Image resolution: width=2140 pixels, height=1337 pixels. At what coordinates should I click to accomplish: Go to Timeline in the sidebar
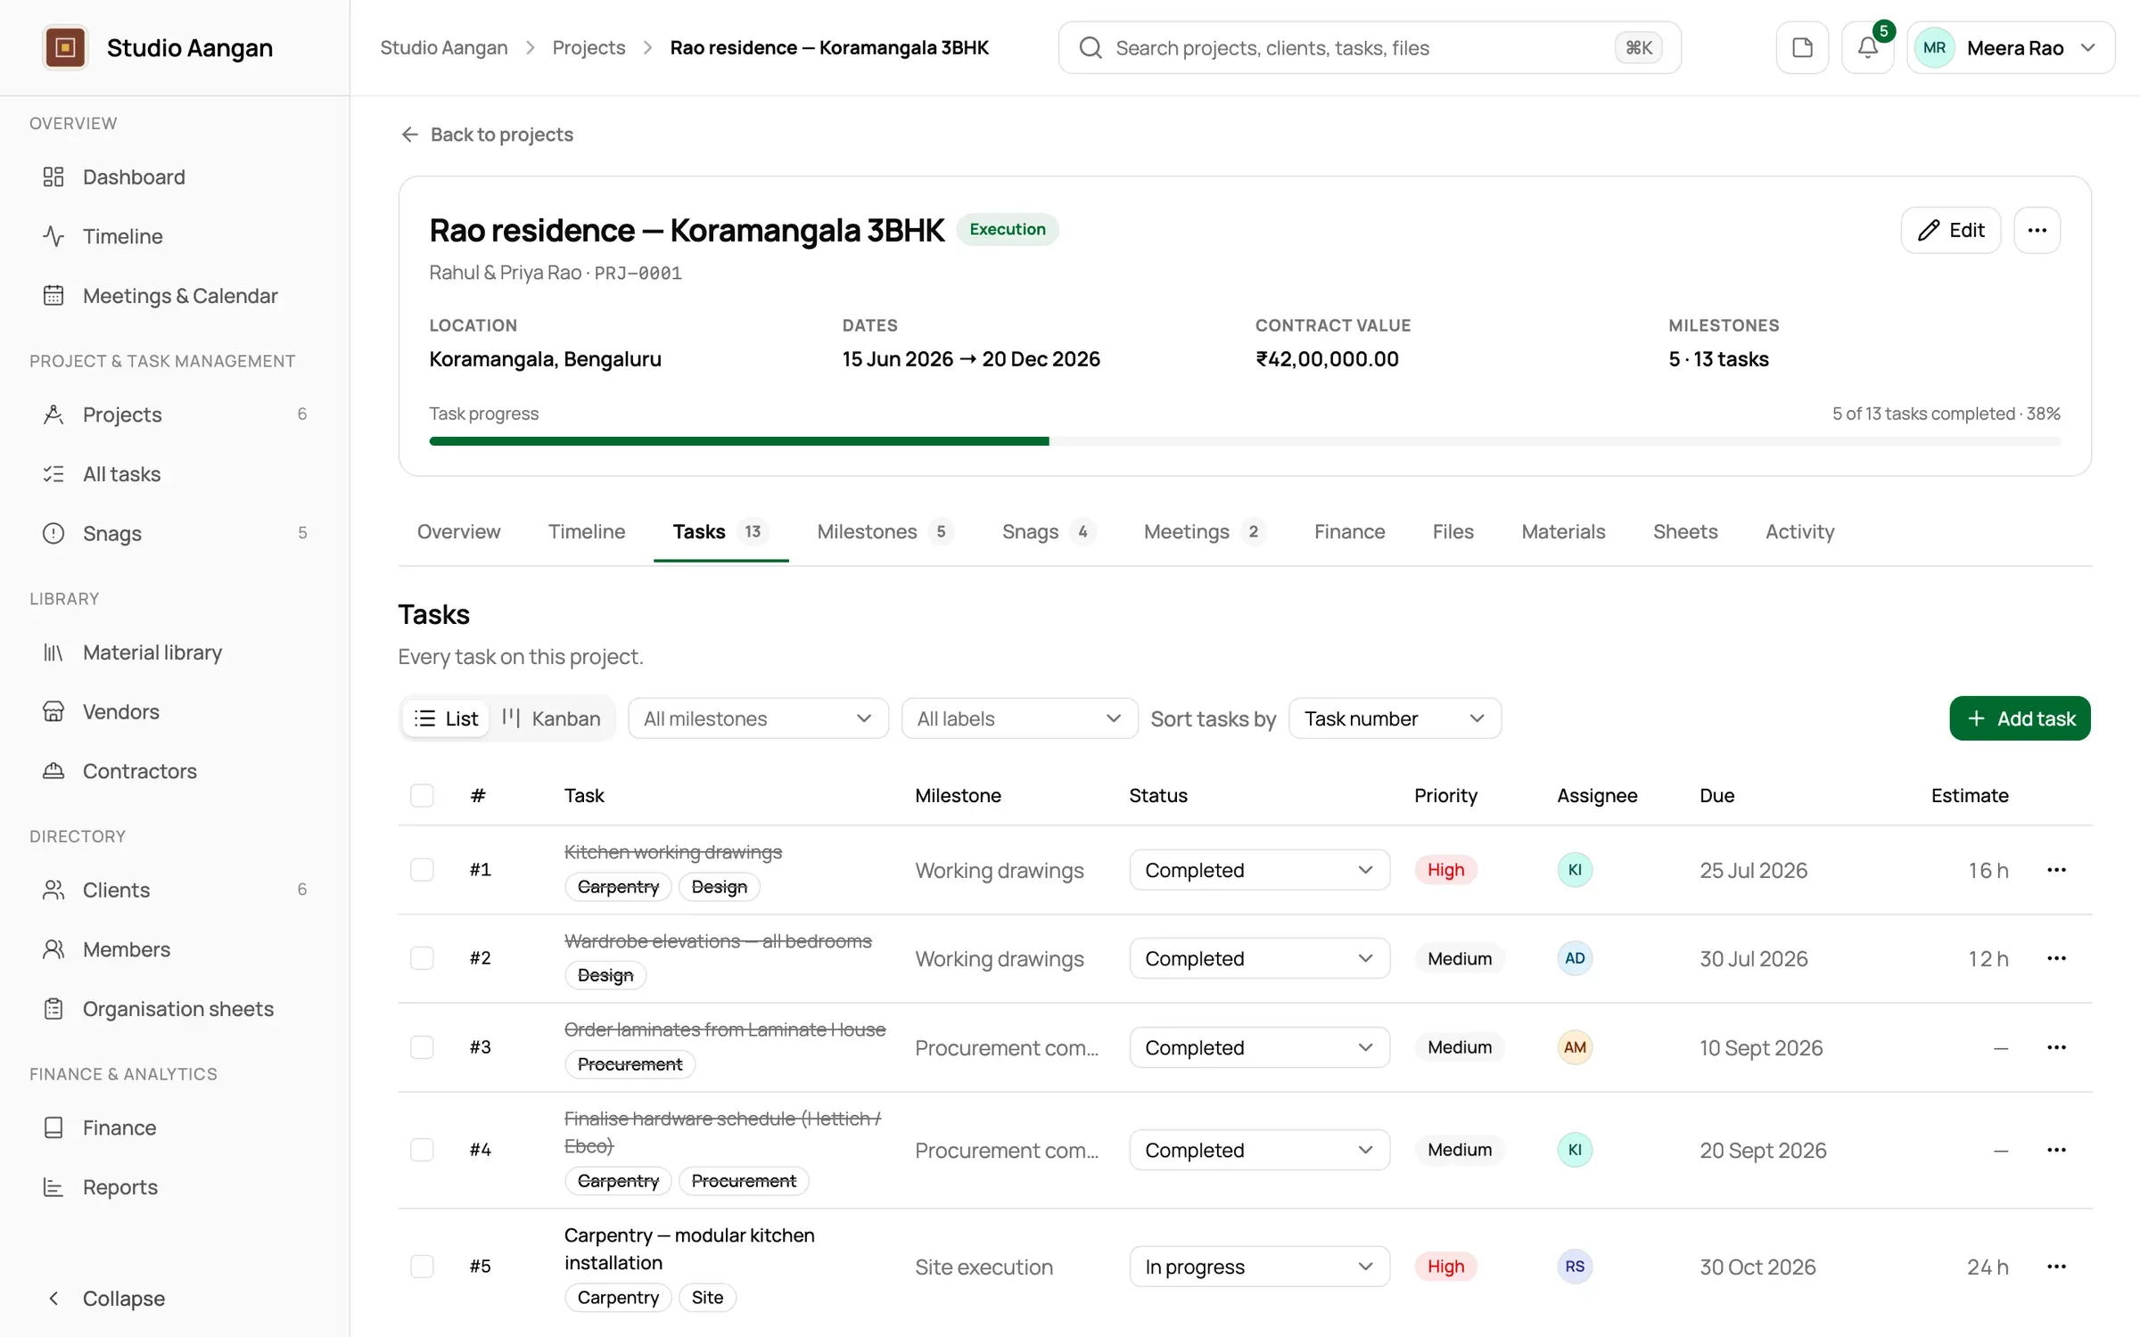tap(175, 236)
